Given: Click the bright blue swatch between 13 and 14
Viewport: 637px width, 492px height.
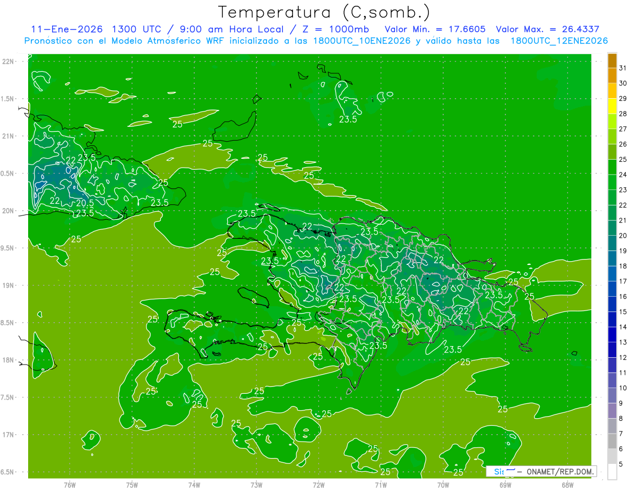Looking at the screenshot, I should tap(612, 334).
